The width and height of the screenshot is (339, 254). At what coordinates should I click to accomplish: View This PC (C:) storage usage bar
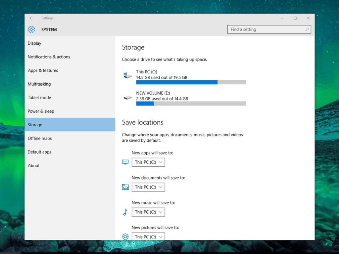191,82
